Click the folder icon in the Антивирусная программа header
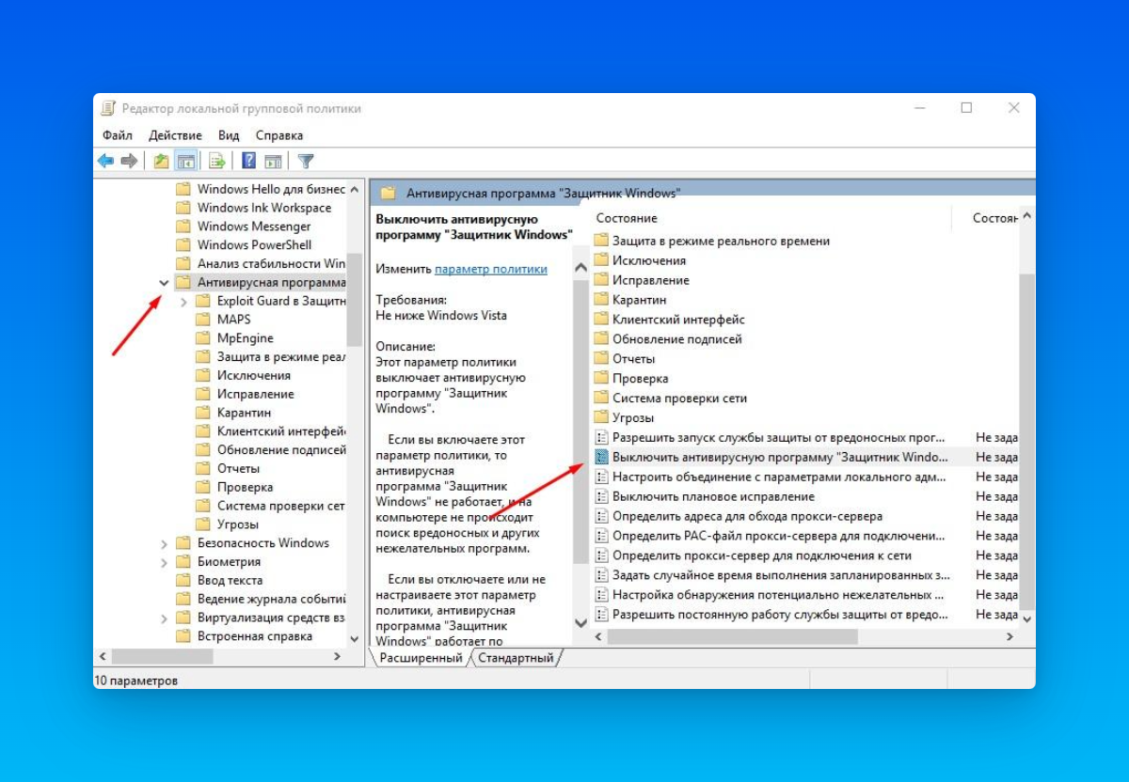The height and width of the screenshot is (782, 1129). [x=388, y=193]
